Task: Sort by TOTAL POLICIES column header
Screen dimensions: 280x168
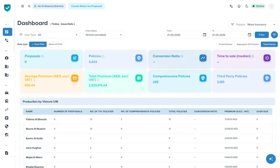Action: pos(178,111)
